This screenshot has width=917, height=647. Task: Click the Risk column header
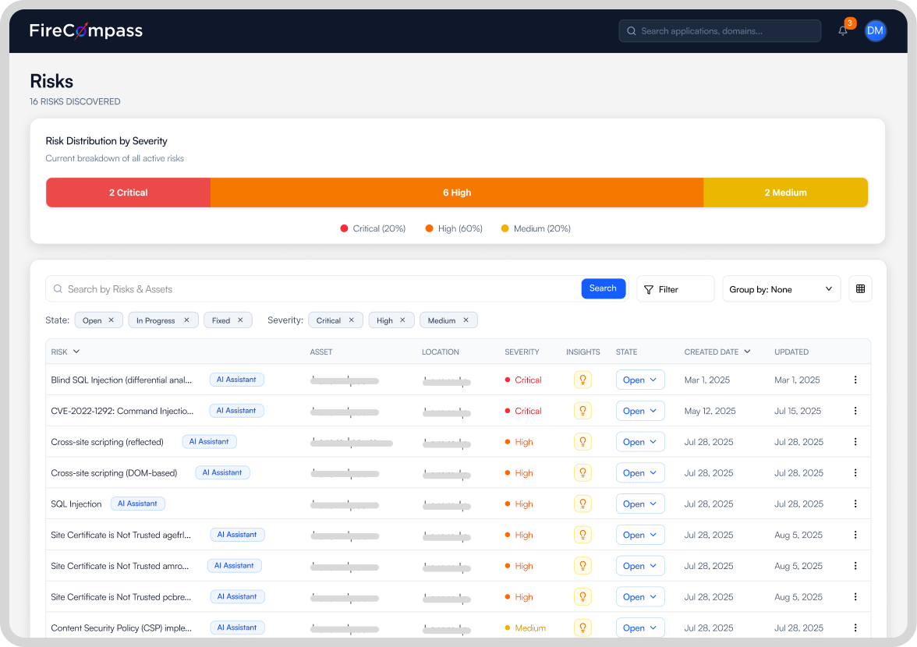(59, 352)
